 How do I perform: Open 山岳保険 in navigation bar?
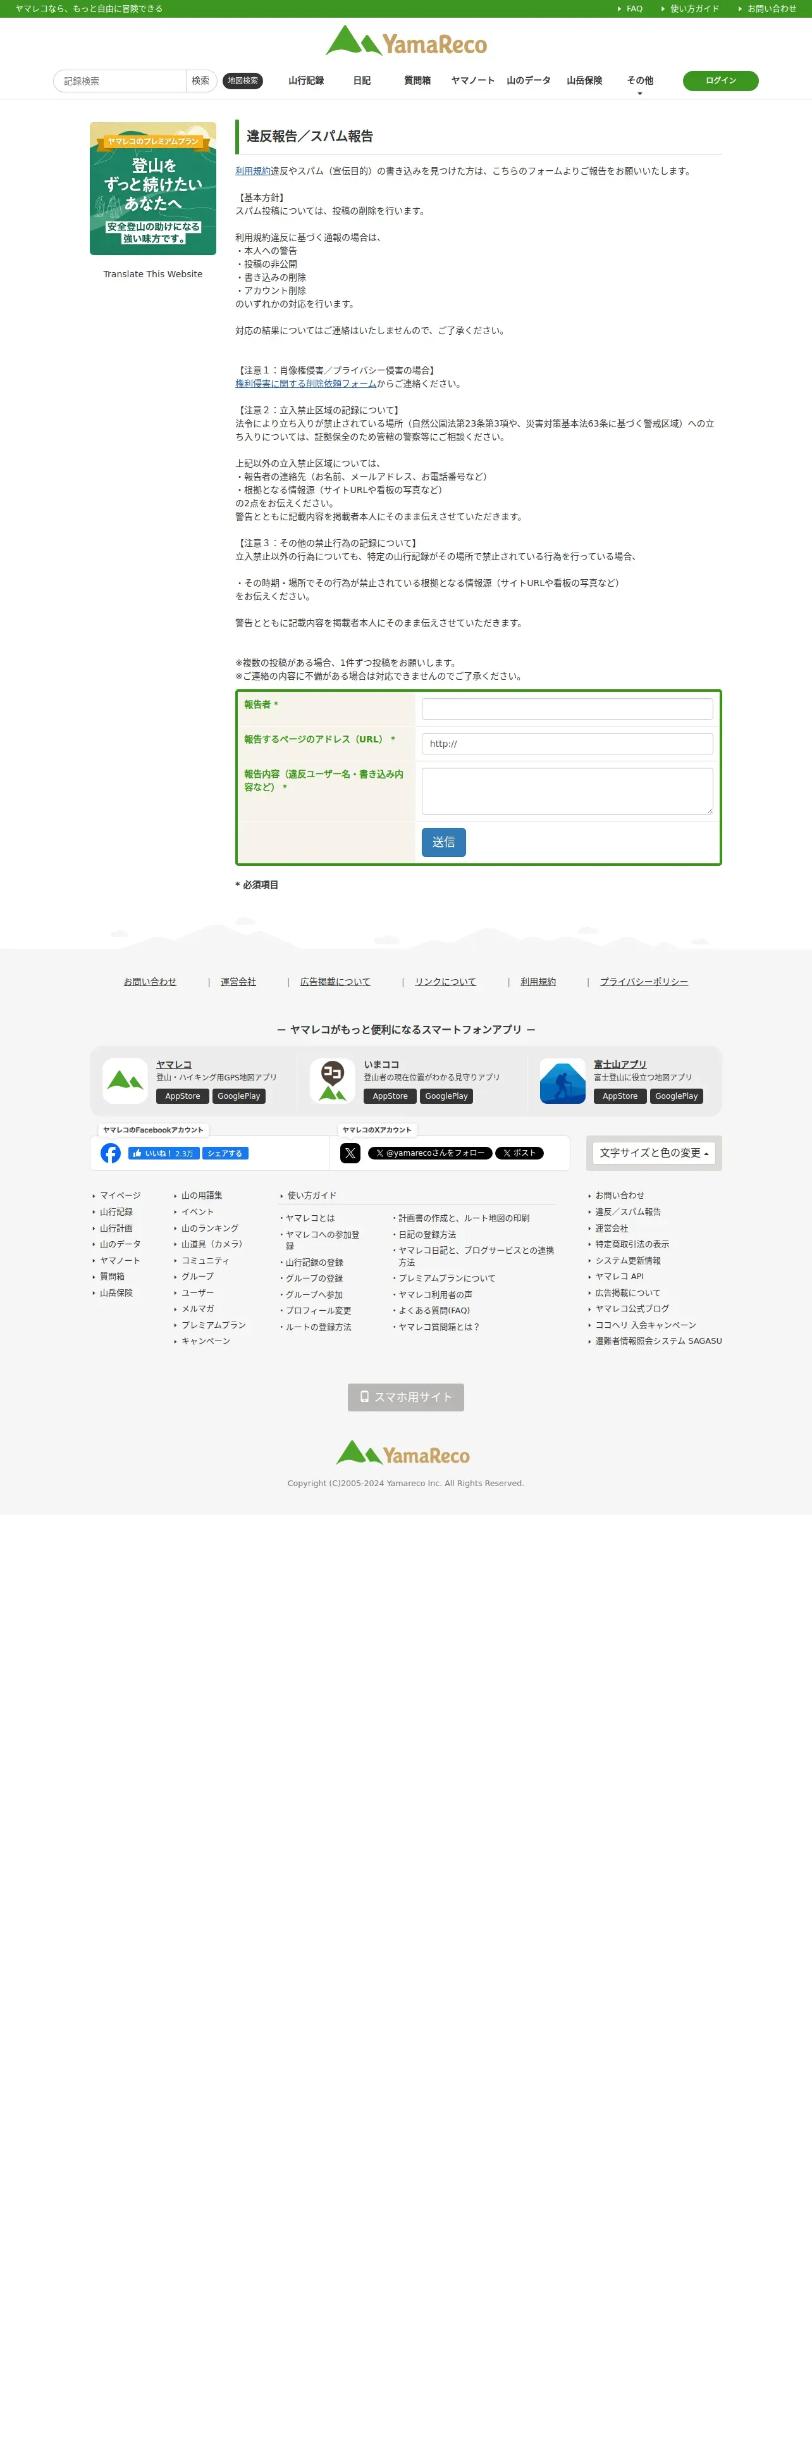pos(584,80)
